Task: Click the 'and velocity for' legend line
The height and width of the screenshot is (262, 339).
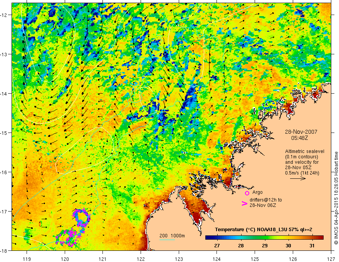Action: click(x=302, y=162)
